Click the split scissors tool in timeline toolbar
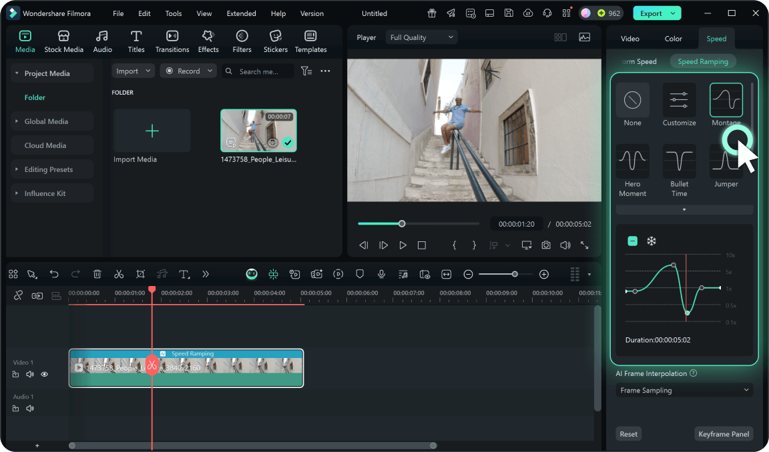 [x=119, y=274]
